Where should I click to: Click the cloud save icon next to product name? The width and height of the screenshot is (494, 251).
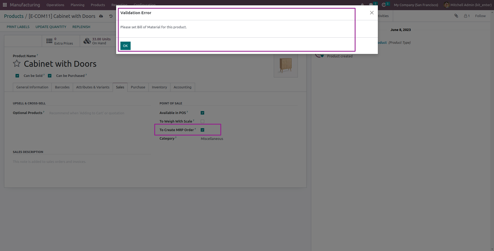tap(101, 16)
